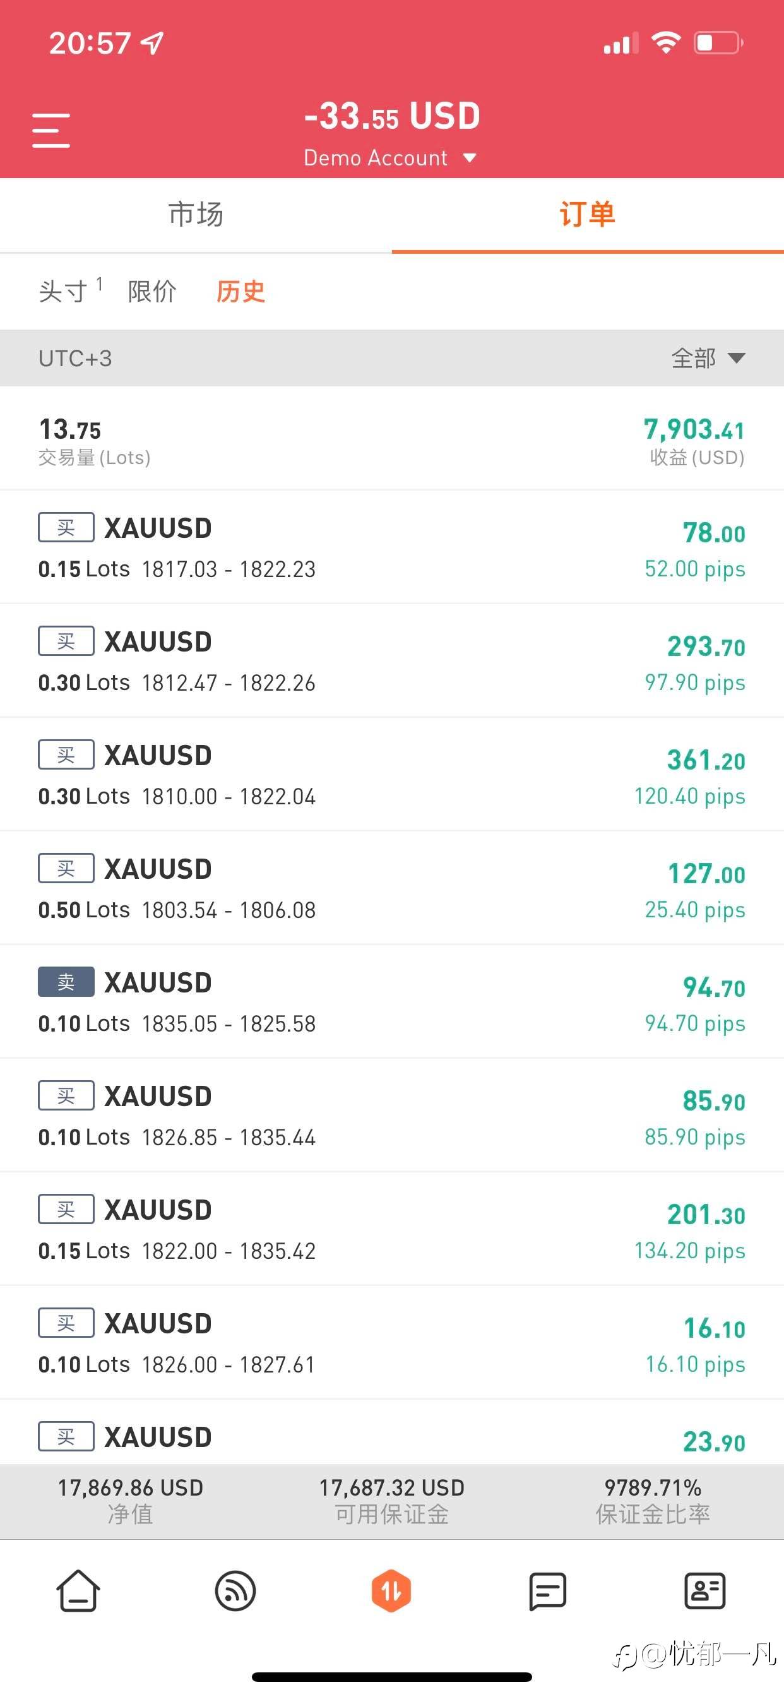Show 头寸 open positions
The height and width of the screenshot is (1697, 784).
coord(64,291)
